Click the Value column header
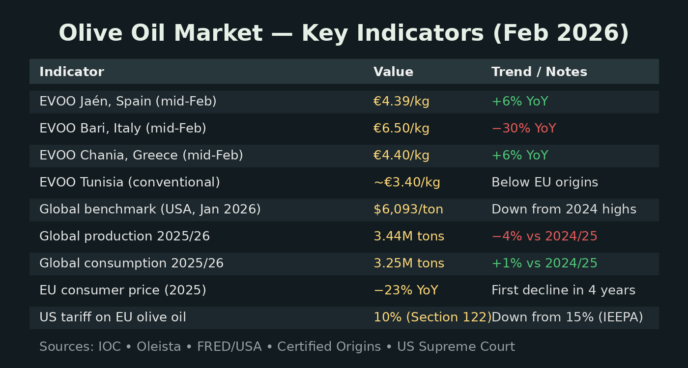The width and height of the screenshot is (688, 368). point(393,72)
